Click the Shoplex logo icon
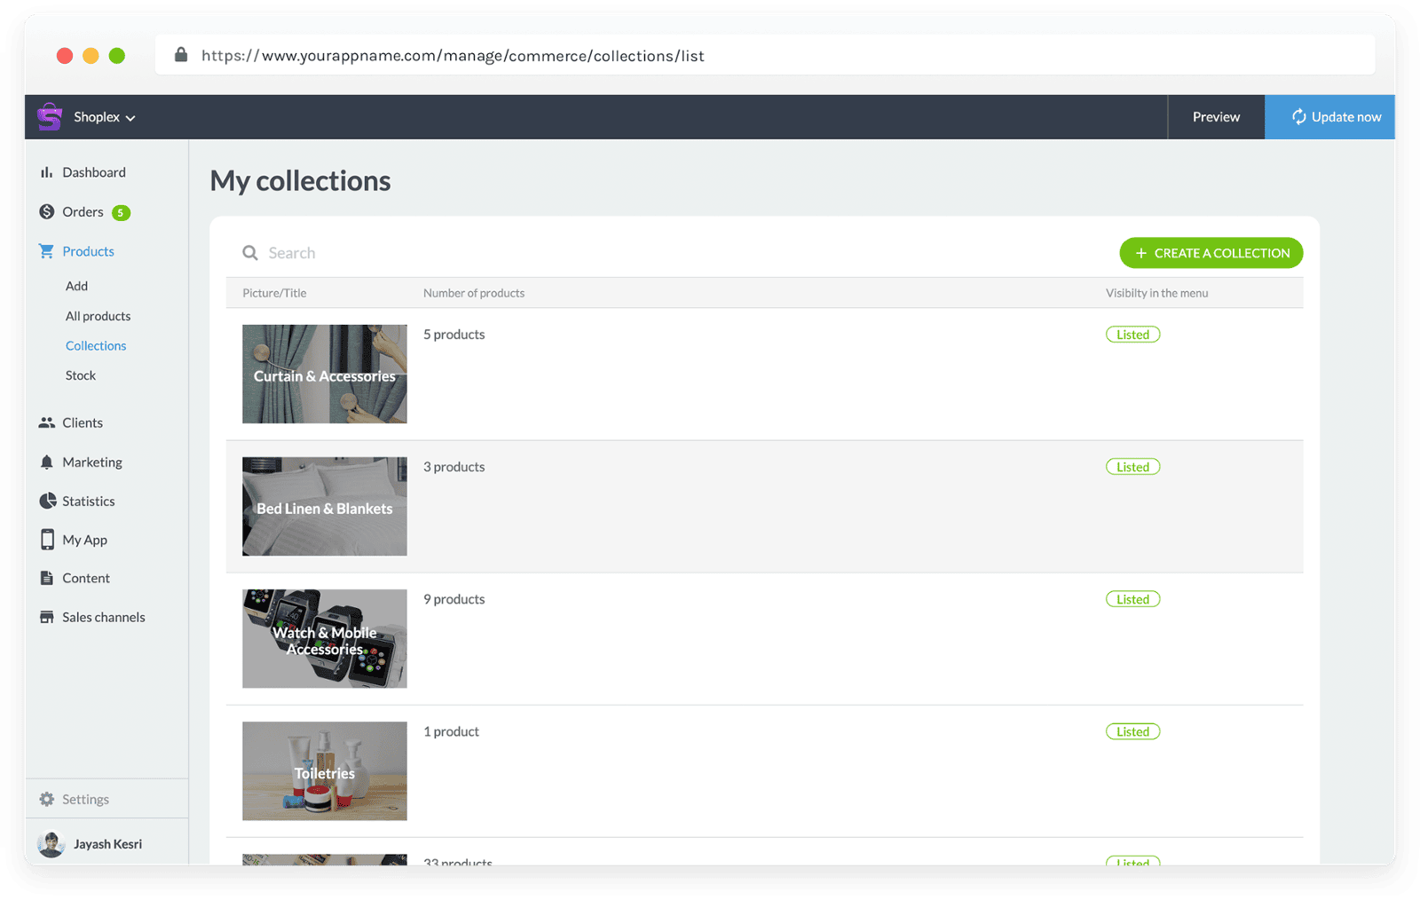 click(x=50, y=116)
